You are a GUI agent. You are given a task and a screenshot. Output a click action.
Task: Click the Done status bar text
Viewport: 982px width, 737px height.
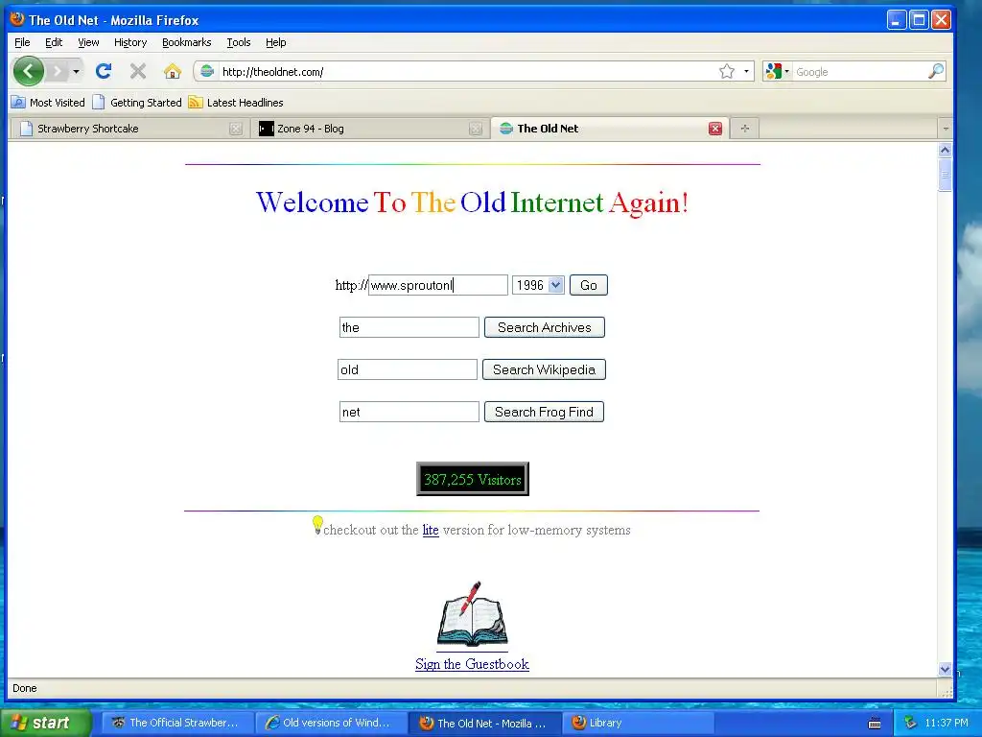click(x=24, y=688)
